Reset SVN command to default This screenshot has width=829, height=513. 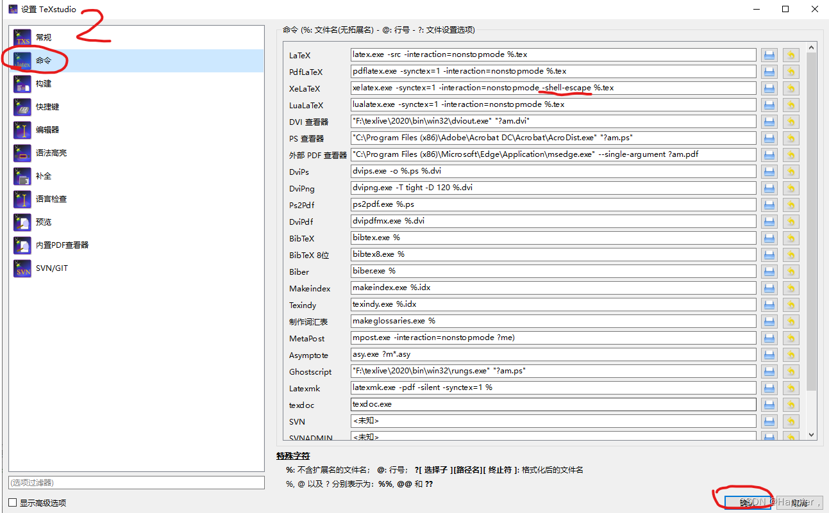(791, 421)
